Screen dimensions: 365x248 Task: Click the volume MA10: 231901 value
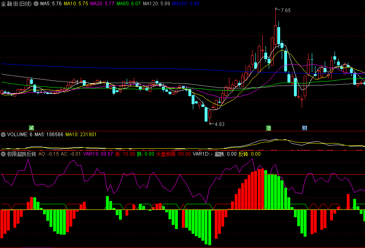click(81, 135)
